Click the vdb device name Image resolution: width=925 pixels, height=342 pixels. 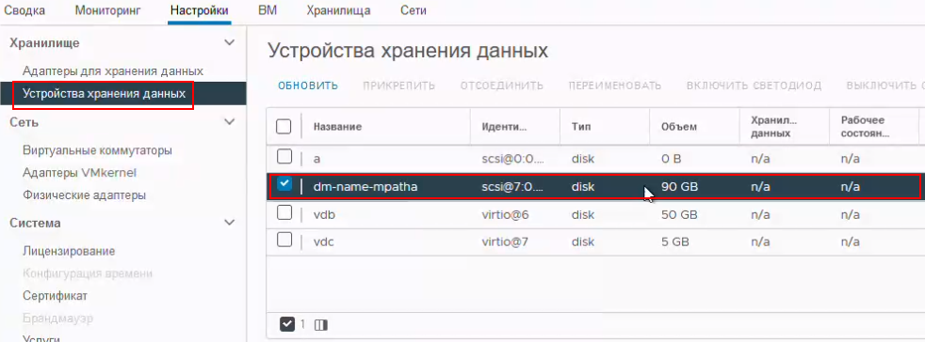(x=324, y=215)
